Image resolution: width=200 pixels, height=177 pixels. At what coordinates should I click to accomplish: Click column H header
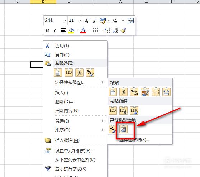coord(43,1)
